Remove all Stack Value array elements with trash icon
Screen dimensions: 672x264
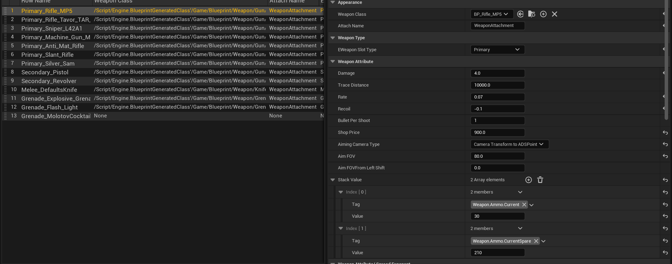(540, 180)
